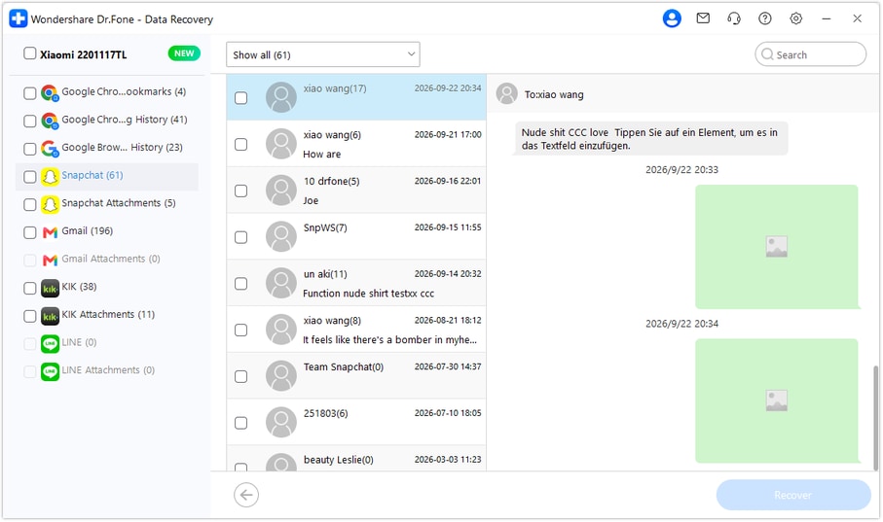Open image attachment sent at 20:34
This screenshot has width=883, height=522.
click(777, 401)
